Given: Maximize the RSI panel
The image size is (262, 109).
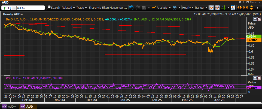Looking at the screenshot, I should click(255, 78).
